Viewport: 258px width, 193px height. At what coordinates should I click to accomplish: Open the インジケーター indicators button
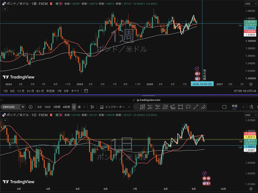115,107
